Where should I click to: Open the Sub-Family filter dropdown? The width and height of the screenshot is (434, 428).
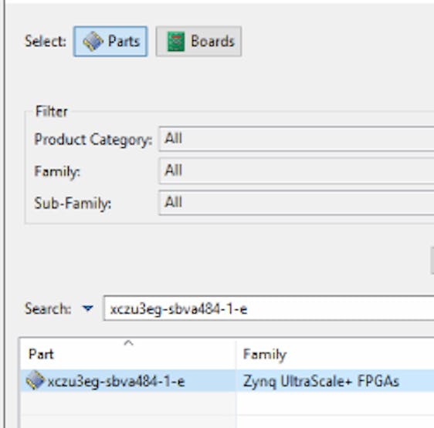297,202
